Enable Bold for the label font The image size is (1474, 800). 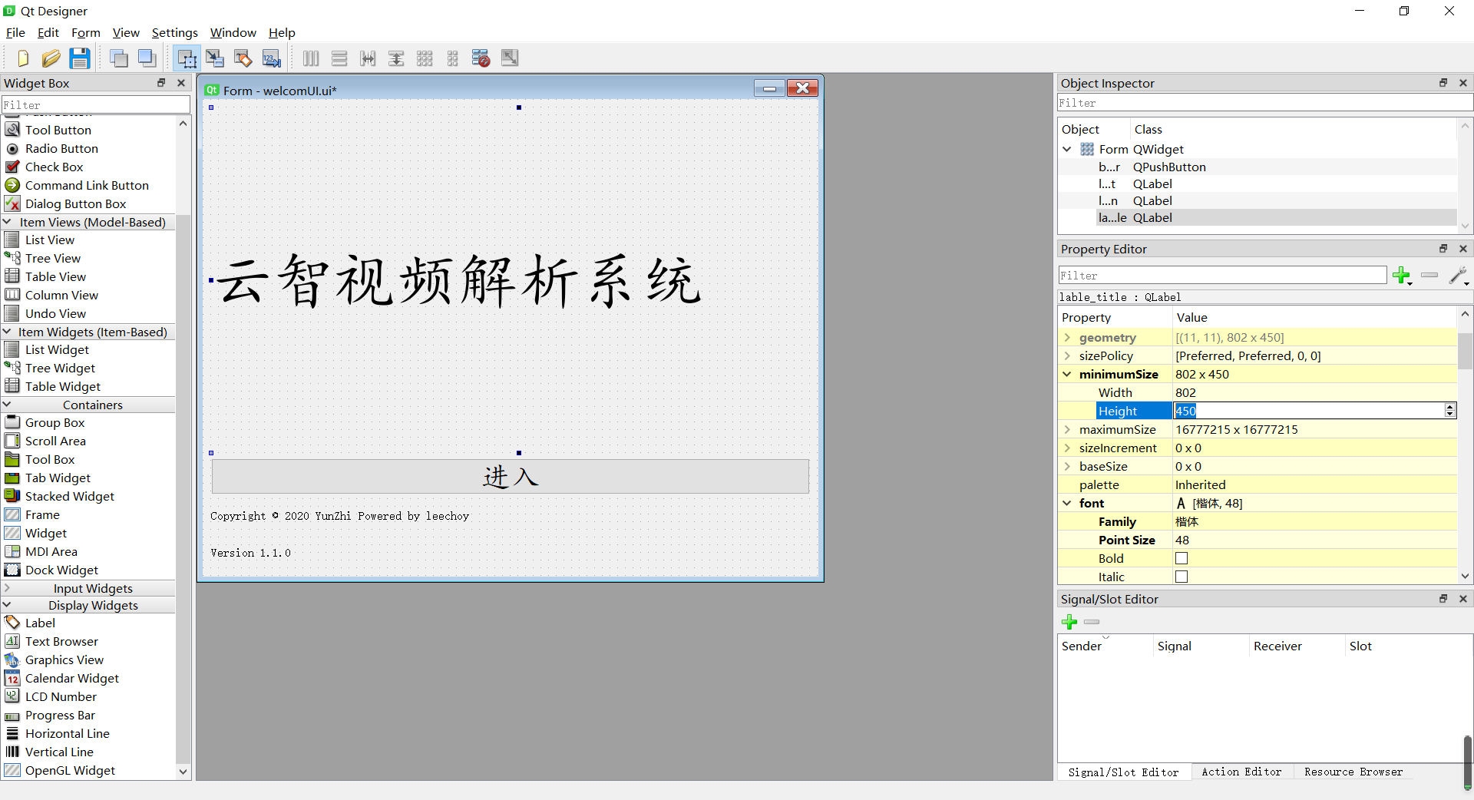click(x=1182, y=558)
